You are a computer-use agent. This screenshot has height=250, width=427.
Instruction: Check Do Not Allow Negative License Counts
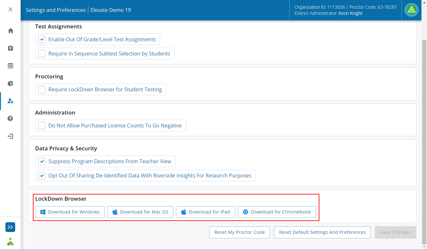42,125
